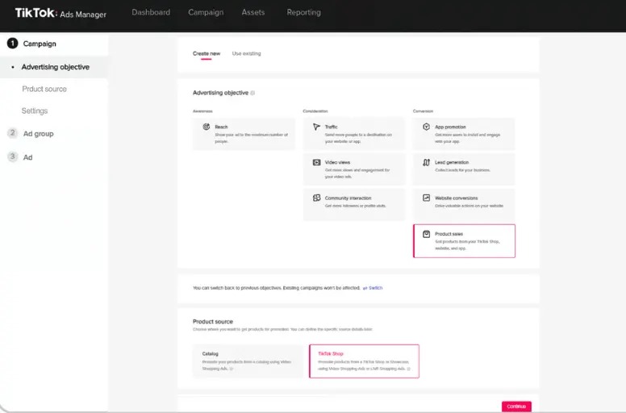Select the App promotion objective card

(x=464, y=134)
